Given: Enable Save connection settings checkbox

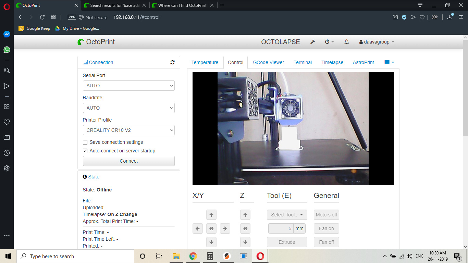Looking at the screenshot, I should pyautogui.click(x=85, y=142).
